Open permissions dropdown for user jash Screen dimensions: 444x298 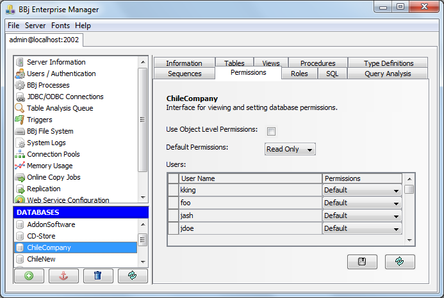(x=362, y=216)
